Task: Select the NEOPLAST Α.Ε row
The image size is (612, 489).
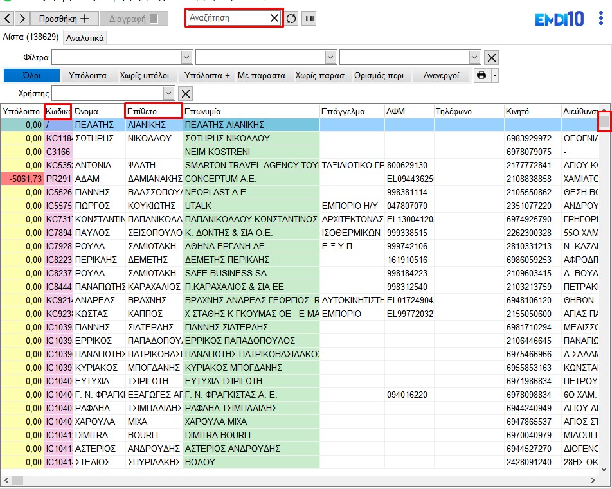Action: 300,192
